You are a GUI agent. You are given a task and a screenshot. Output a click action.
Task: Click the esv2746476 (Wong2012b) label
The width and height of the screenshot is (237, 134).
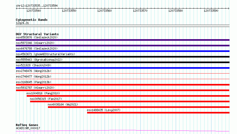[34, 71]
